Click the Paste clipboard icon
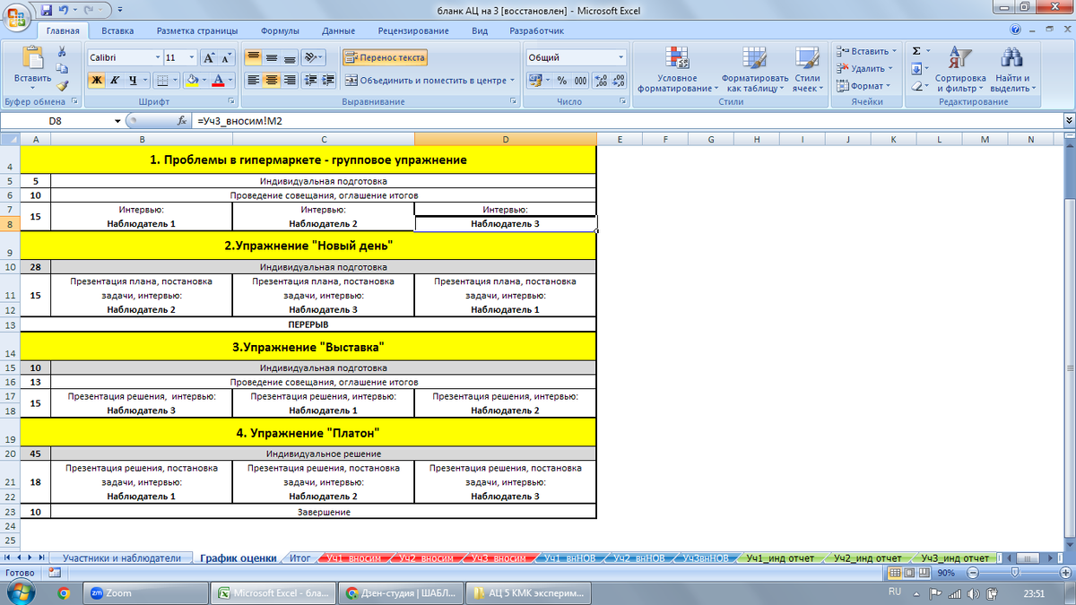This screenshot has width=1076, height=605. point(33,57)
